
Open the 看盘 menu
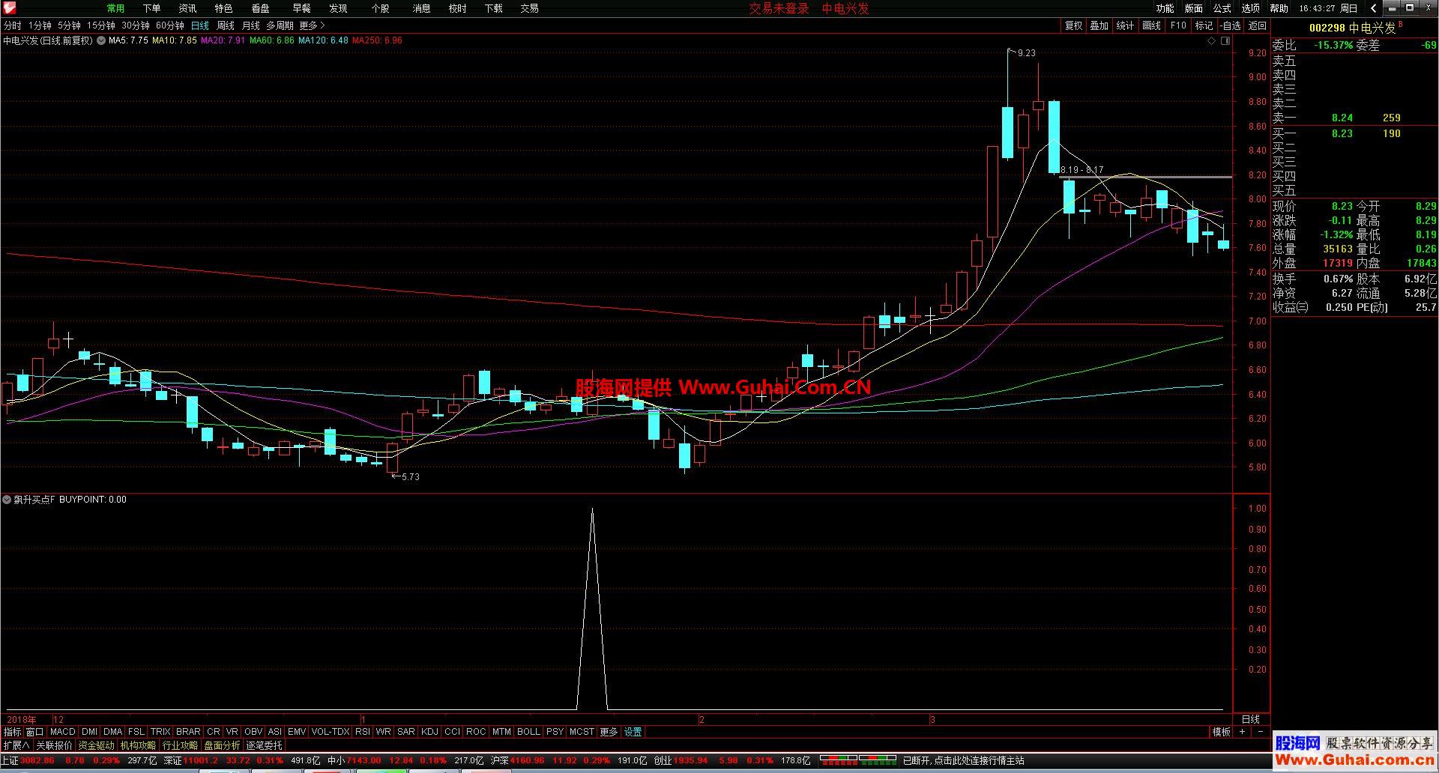tap(260, 8)
